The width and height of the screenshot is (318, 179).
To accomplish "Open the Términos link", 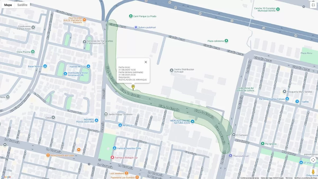I will (x=289, y=178).
